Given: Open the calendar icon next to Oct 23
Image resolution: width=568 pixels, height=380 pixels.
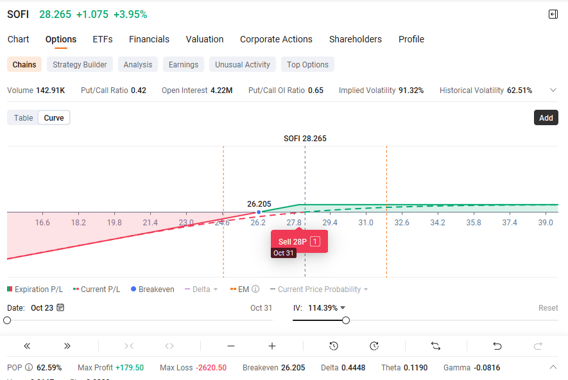Looking at the screenshot, I should [x=60, y=307].
